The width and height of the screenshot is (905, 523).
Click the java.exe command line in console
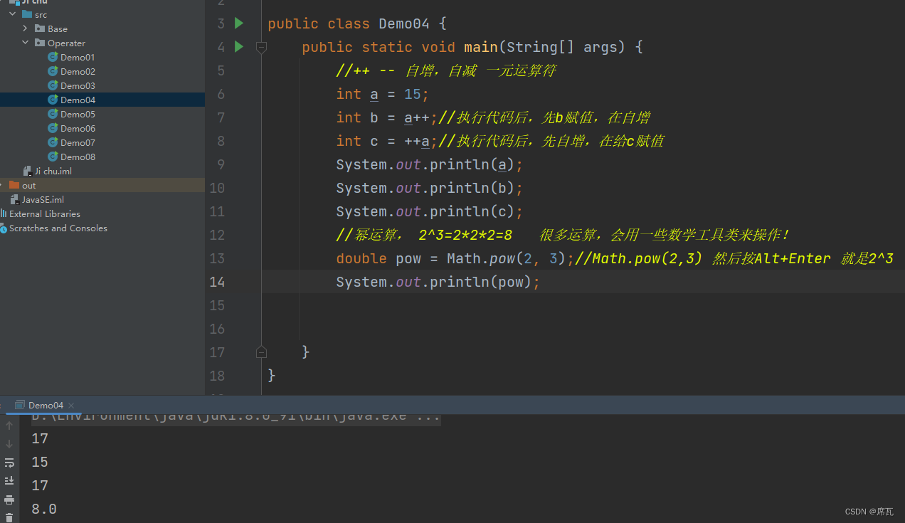[236, 416]
